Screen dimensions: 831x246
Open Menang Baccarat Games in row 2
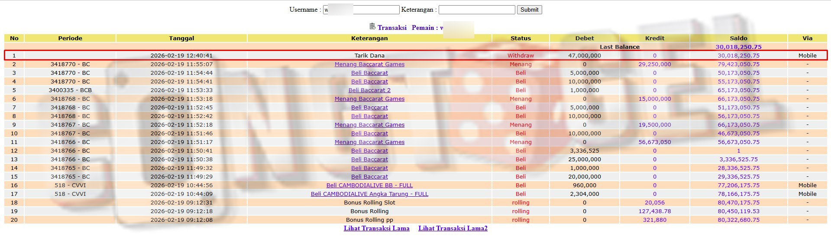tap(369, 64)
